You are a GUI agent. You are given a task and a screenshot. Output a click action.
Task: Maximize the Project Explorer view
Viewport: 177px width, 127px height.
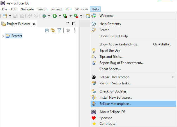(74, 24)
